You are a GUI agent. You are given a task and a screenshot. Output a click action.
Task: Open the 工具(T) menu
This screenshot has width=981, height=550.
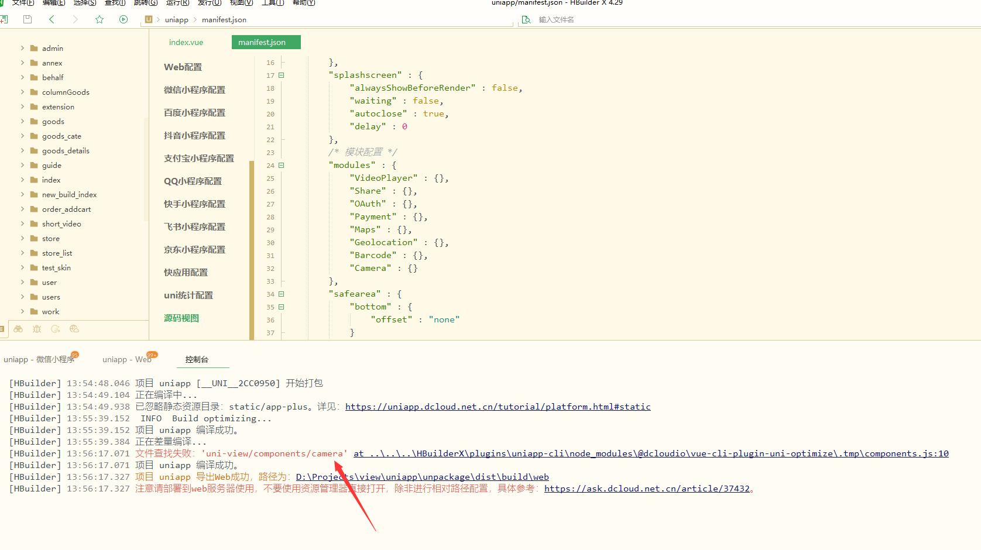point(273,2)
